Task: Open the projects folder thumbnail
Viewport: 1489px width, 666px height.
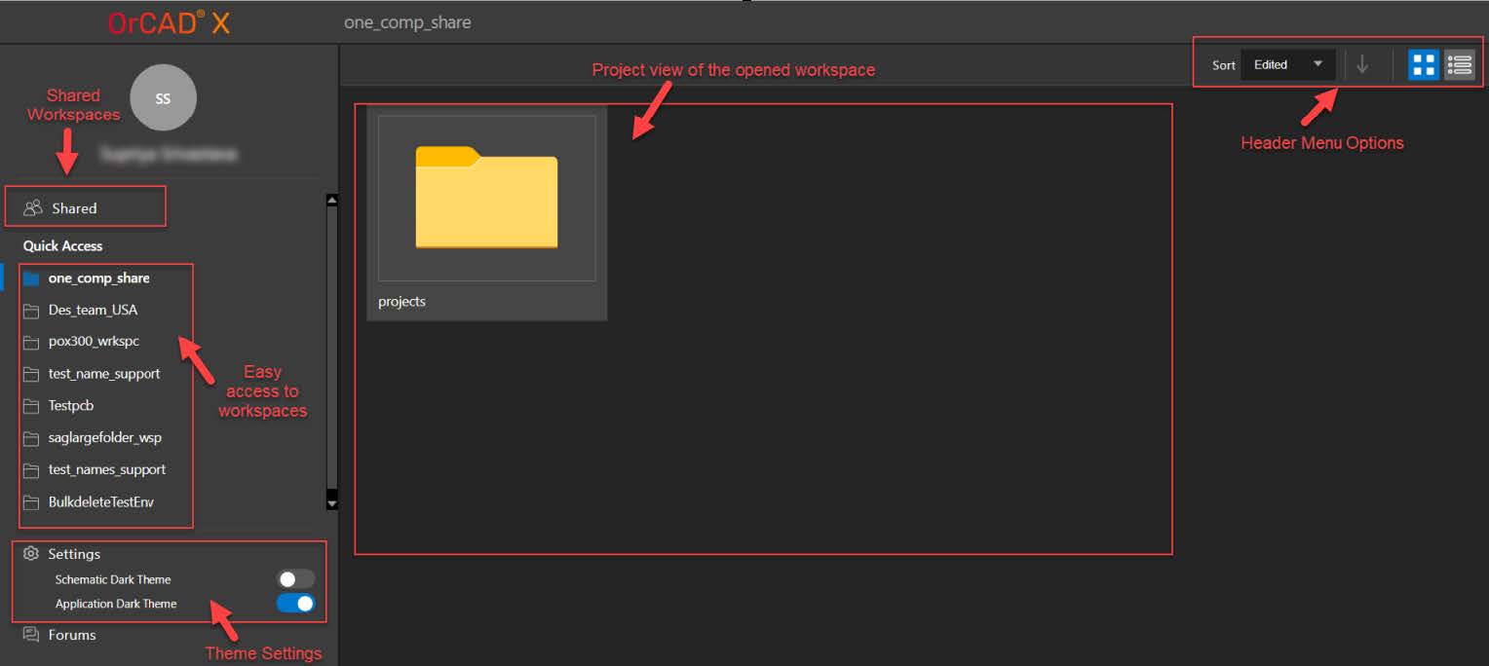Action: [x=486, y=199]
